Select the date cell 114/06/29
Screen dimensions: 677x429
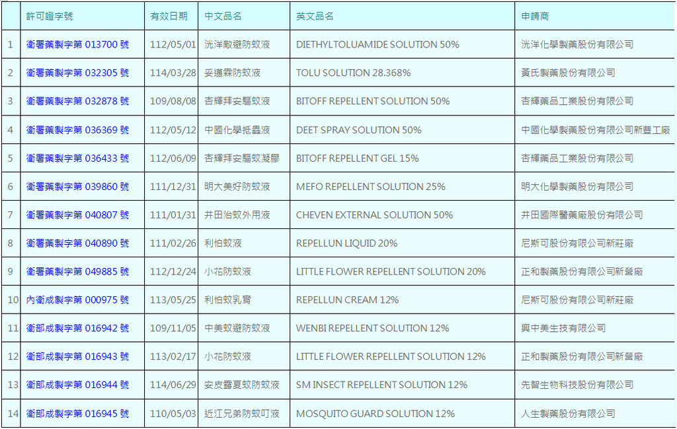pos(173,385)
